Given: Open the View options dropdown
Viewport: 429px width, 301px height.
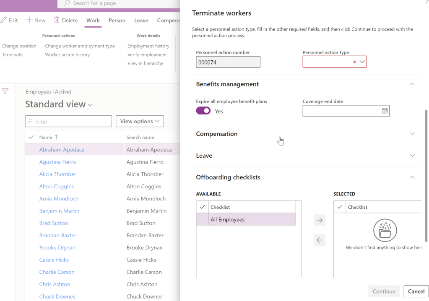Looking at the screenshot, I should 140,122.
